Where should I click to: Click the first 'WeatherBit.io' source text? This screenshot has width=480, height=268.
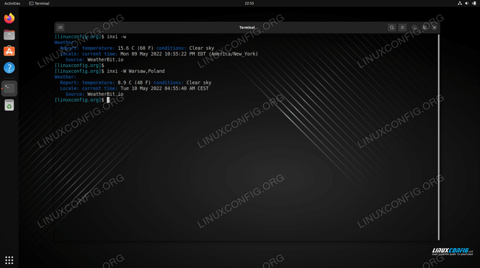click(x=105, y=60)
